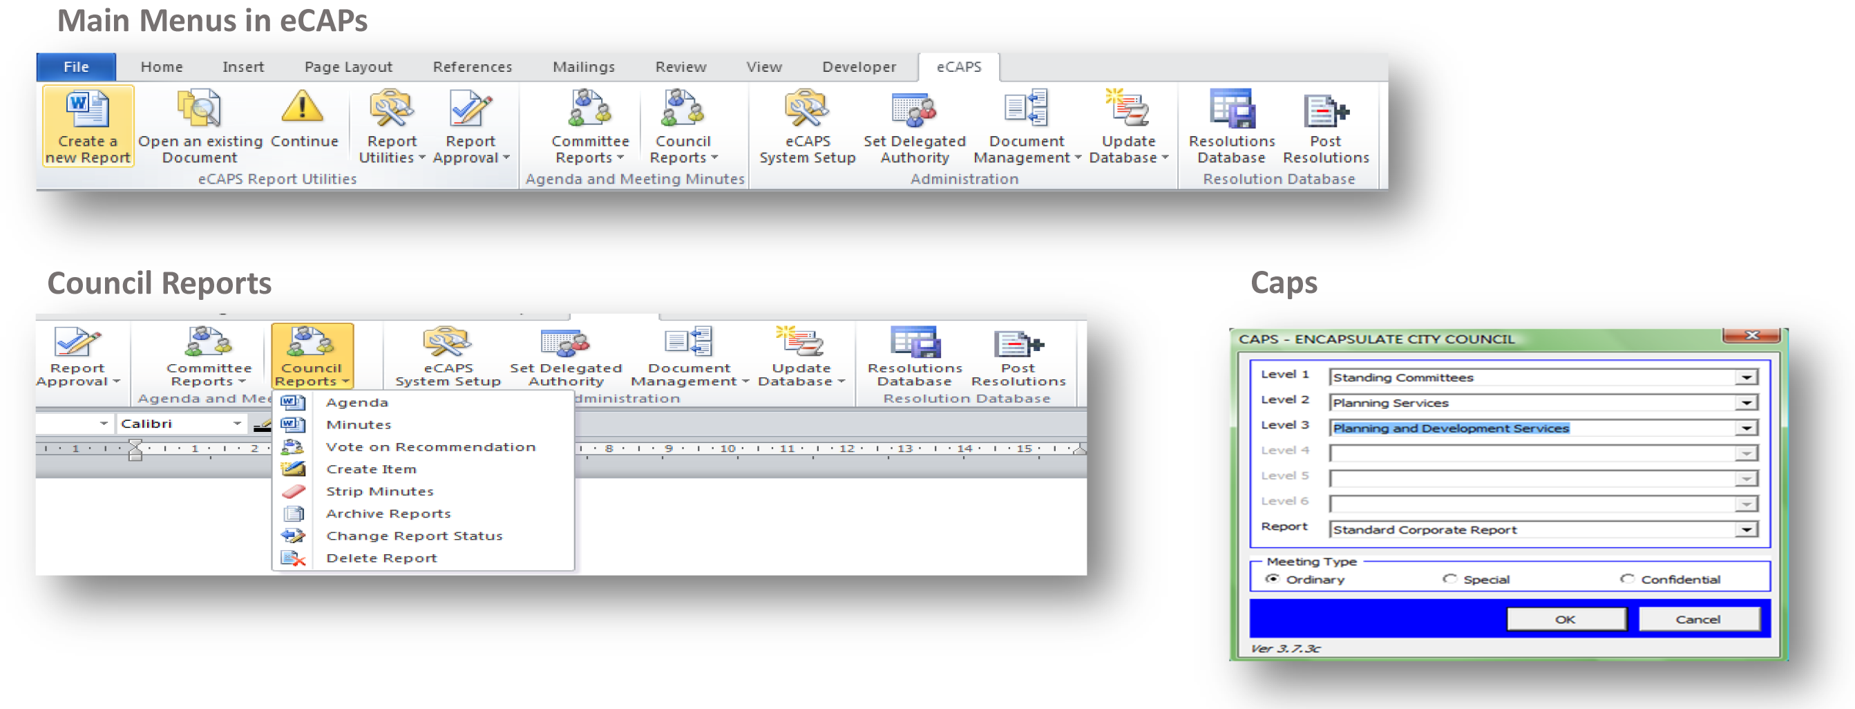Choose Vote on Recommendation menu entry
The image size is (1855, 709).
point(430,446)
